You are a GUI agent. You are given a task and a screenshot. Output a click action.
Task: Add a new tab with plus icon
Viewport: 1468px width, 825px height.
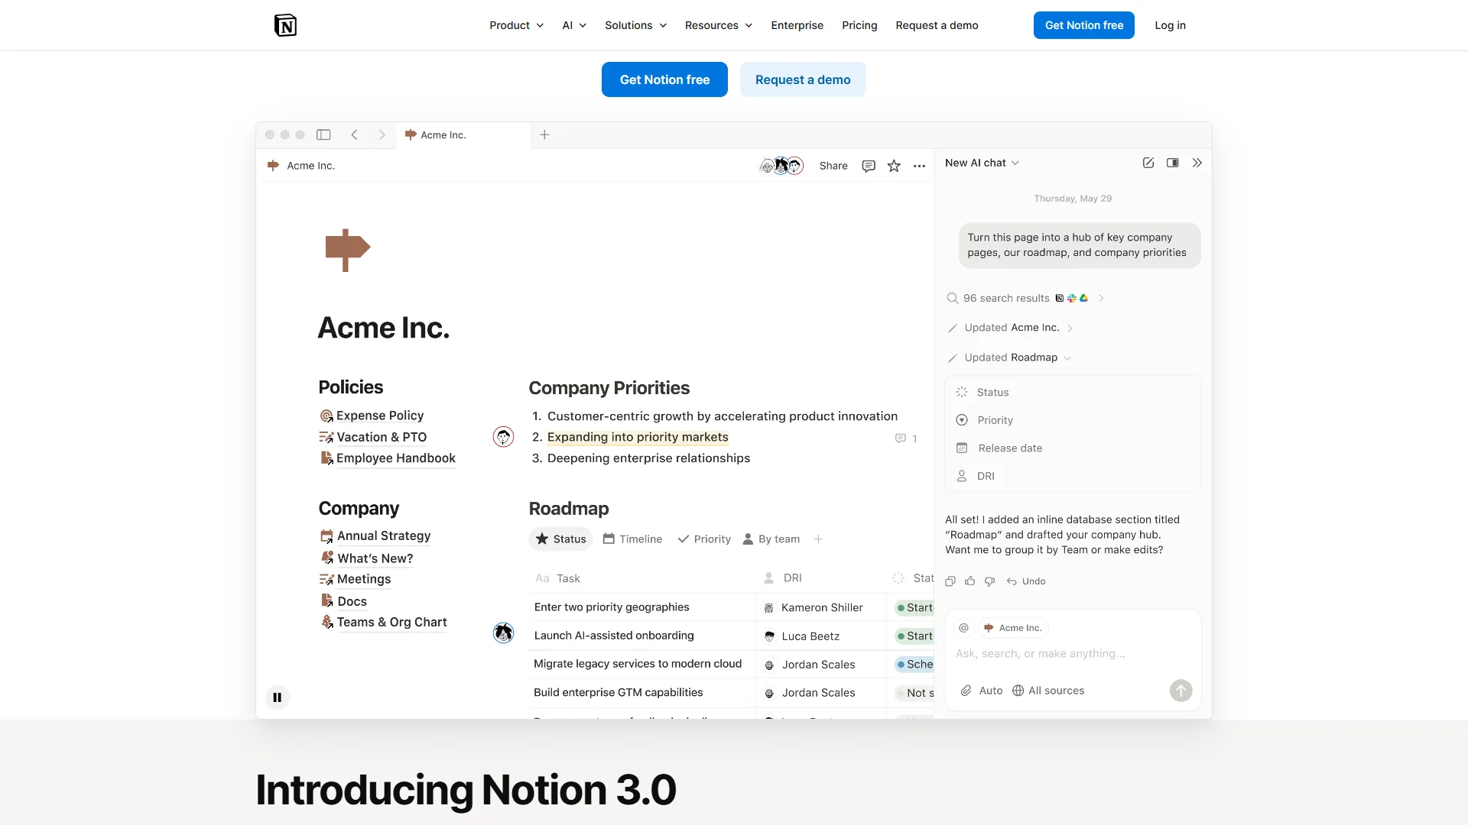point(544,134)
